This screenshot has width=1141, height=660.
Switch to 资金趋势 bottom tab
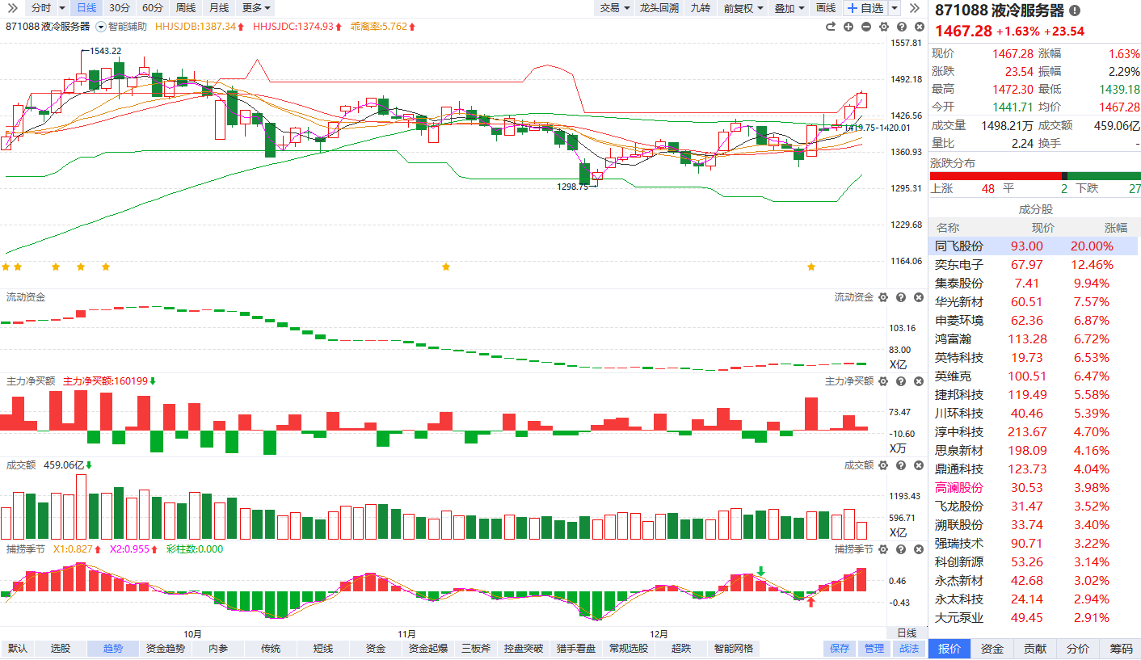click(165, 648)
